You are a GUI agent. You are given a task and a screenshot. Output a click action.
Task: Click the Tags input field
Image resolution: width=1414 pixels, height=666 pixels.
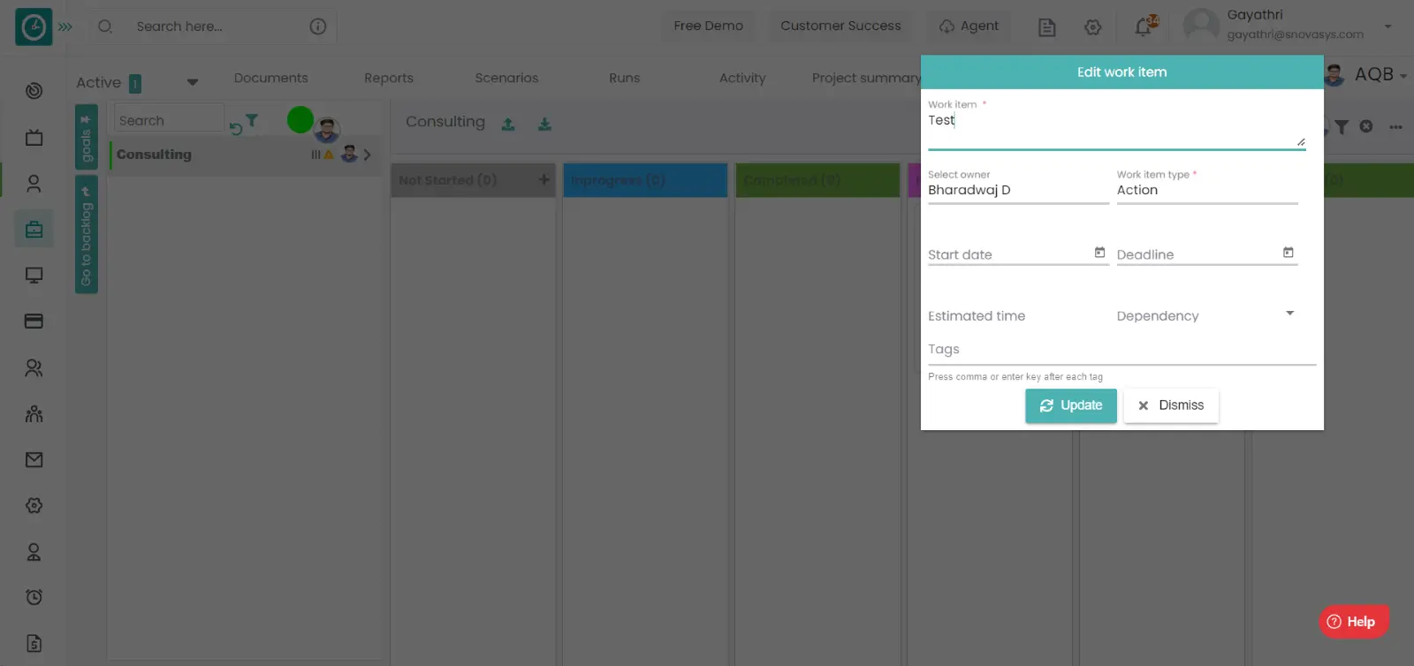pos(1121,350)
